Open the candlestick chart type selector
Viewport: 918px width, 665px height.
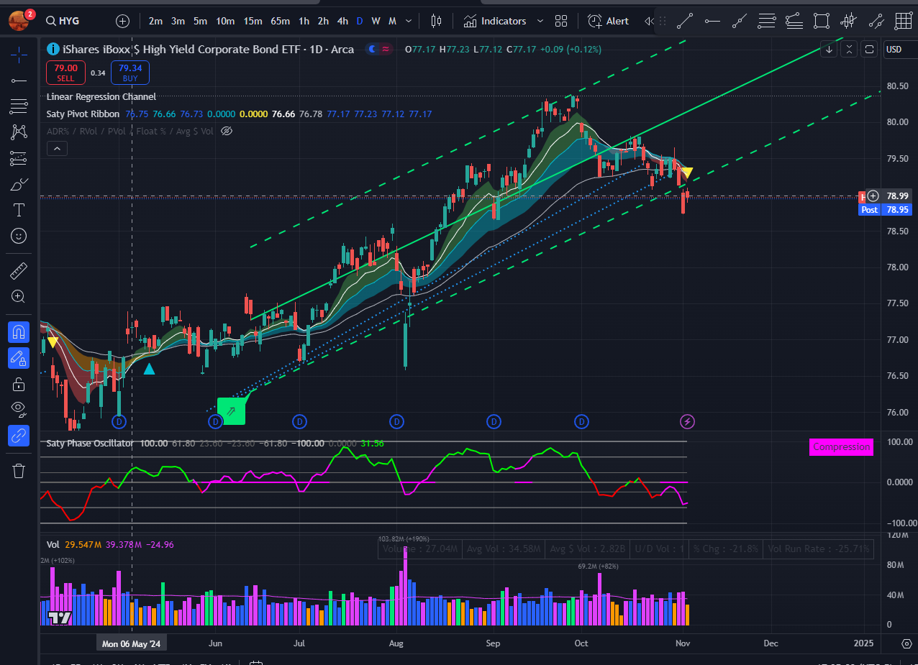tap(436, 21)
